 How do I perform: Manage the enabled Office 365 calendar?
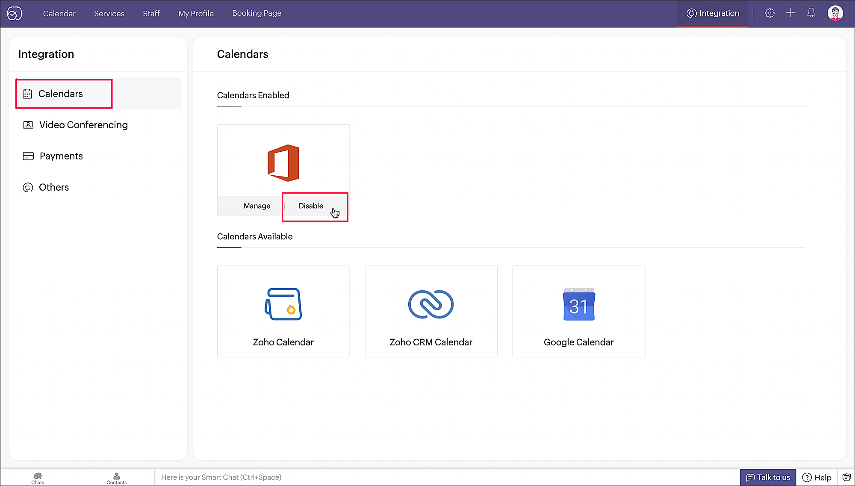point(256,206)
